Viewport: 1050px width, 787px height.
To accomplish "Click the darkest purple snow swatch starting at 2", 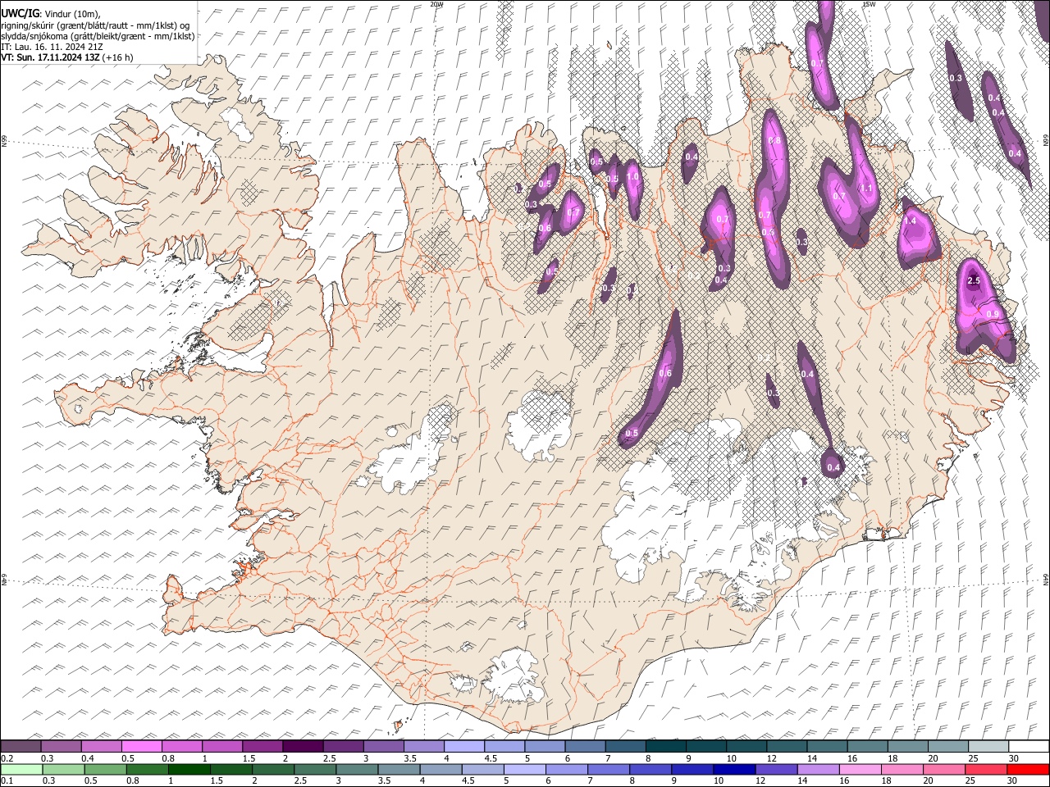I will 303,746.
